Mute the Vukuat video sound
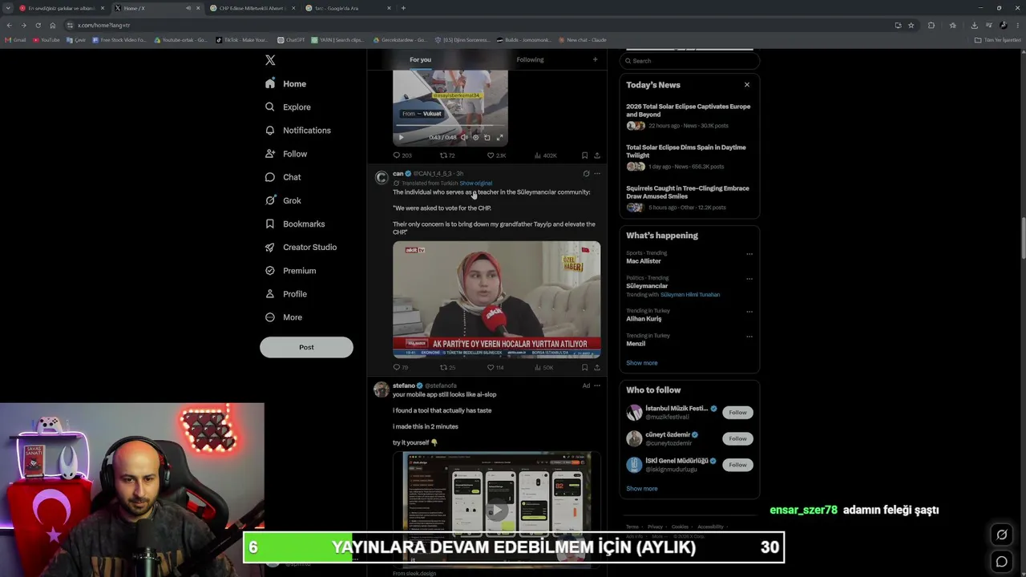1026x577 pixels. [x=464, y=137]
